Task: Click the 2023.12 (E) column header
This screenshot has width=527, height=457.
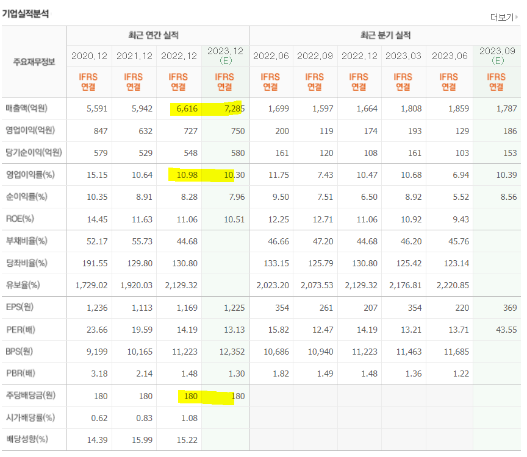Action: pyautogui.click(x=225, y=55)
